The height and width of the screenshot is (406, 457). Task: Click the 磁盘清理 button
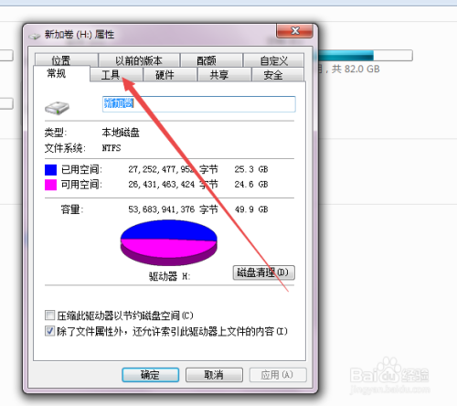(263, 272)
